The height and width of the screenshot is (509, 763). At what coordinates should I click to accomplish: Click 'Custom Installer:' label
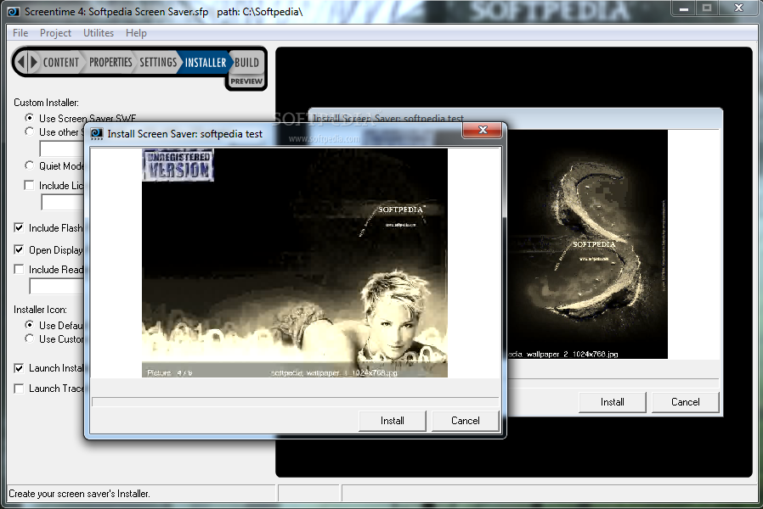coord(46,103)
